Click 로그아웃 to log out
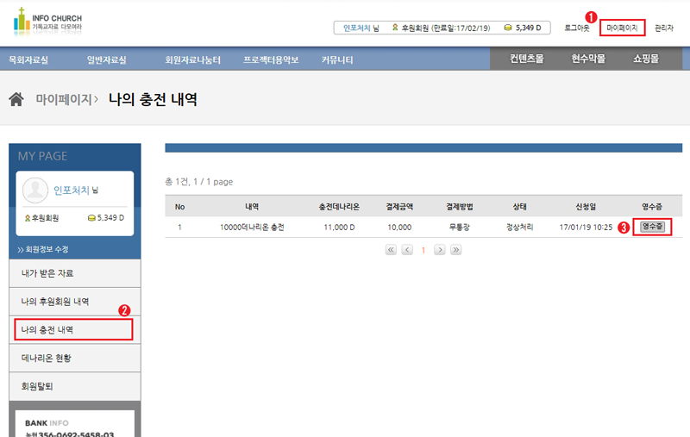This screenshot has height=437, width=690. (x=577, y=28)
